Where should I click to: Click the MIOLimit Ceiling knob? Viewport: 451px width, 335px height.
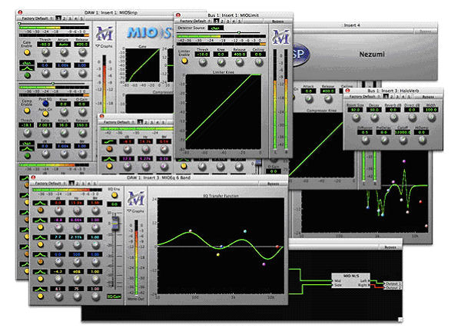tap(259, 62)
